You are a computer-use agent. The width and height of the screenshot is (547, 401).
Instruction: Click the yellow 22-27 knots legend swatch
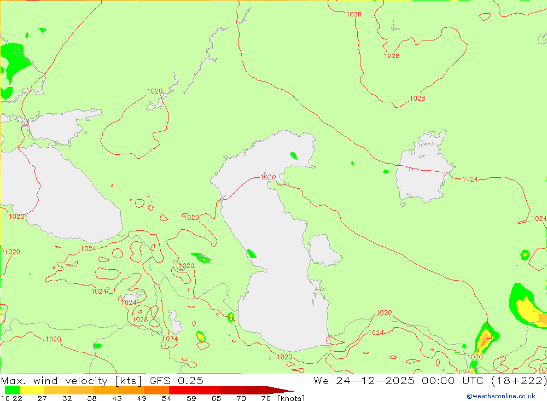[32, 390]
